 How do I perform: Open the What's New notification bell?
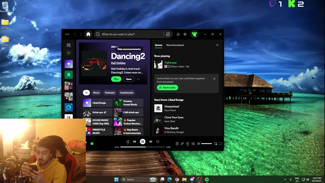[178, 34]
